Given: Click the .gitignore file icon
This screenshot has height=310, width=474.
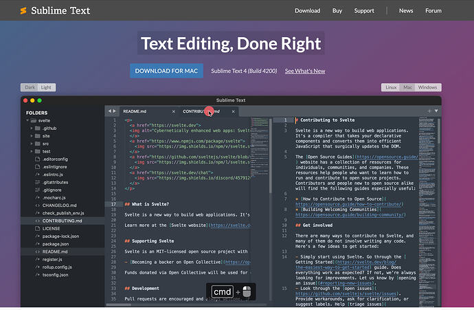Looking at the screenshot, I should [38, 190].
